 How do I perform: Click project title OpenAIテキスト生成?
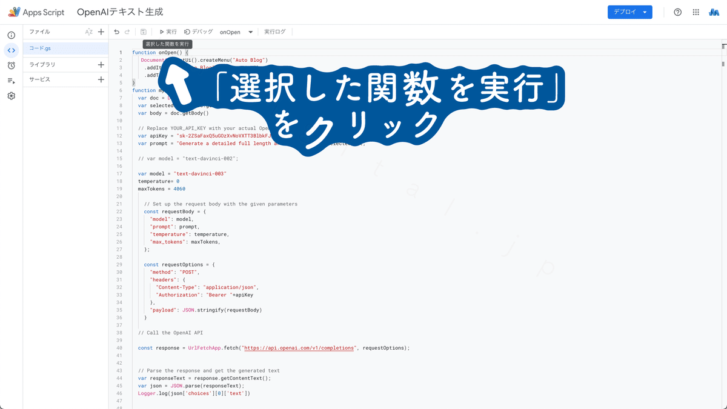(x=120, y=12)
